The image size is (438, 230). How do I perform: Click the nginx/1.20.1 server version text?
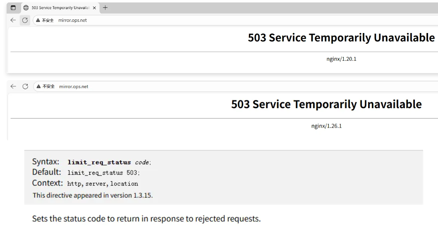pos(341,59)
